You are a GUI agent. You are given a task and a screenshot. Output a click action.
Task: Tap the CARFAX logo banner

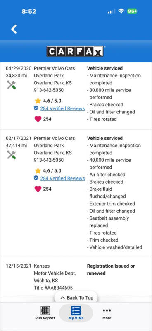75,51
